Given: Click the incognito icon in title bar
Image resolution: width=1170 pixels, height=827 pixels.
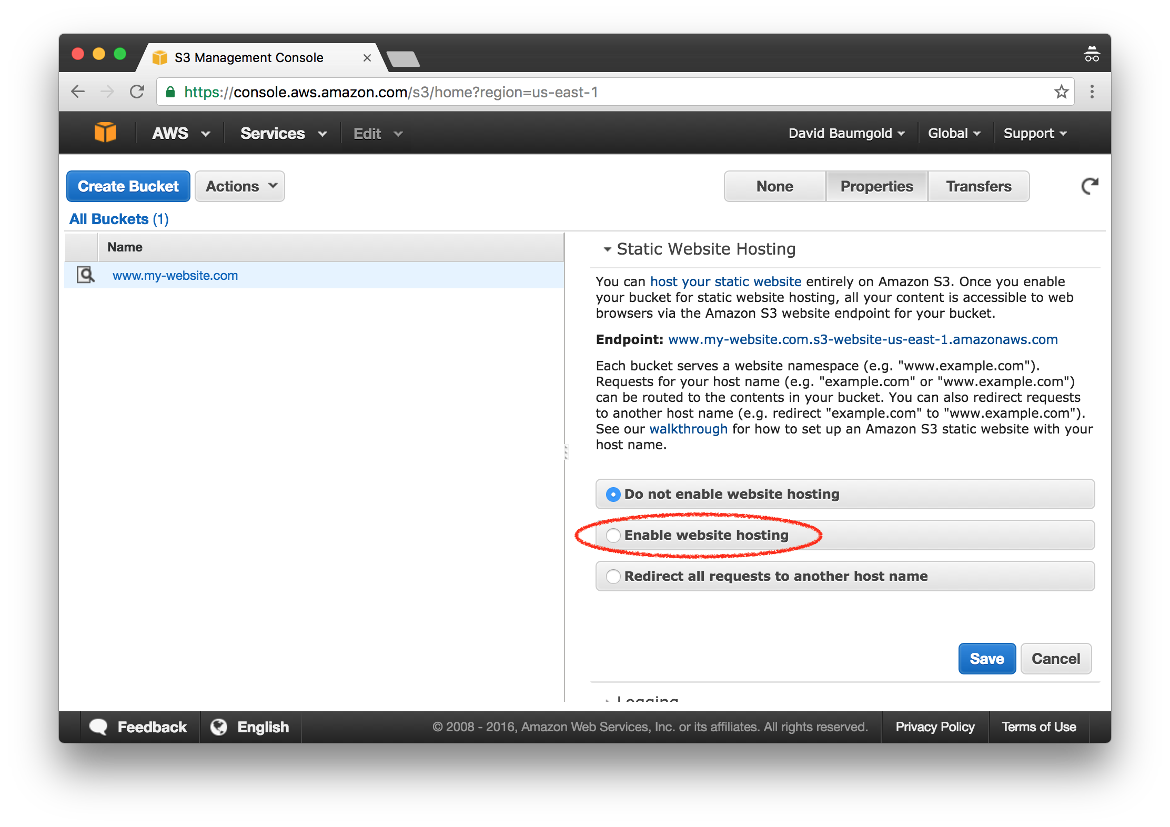Looking at the screenshot, I should [1092, 54].
